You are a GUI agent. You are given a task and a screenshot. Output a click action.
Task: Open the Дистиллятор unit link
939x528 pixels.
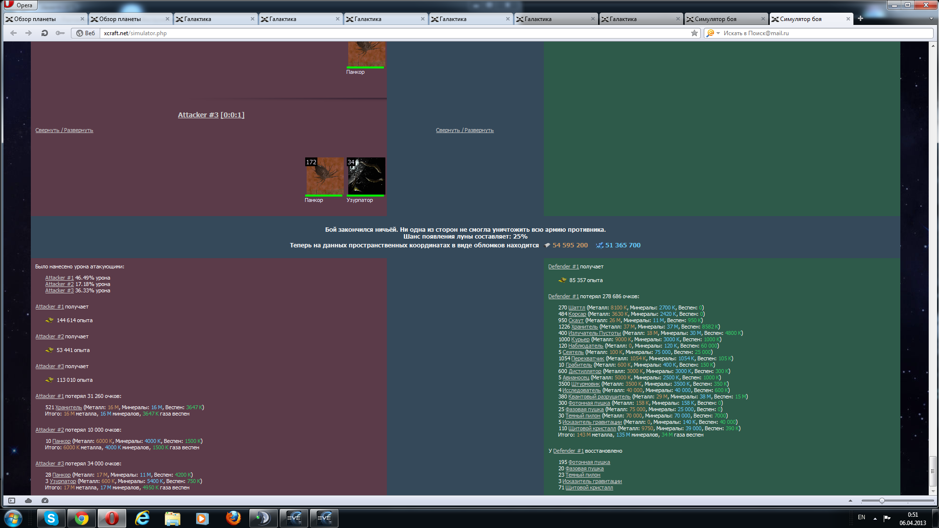pyautogui.click(x=584, y=371)
